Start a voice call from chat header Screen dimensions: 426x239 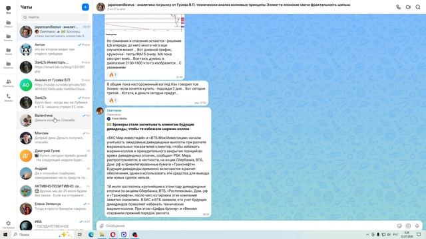[x=398, y=7]
